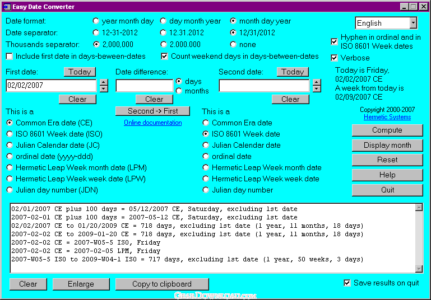Select Common Era date (CE) for first date
The width and height of the screenshot is (431, 300).
(x=10, y=123)
